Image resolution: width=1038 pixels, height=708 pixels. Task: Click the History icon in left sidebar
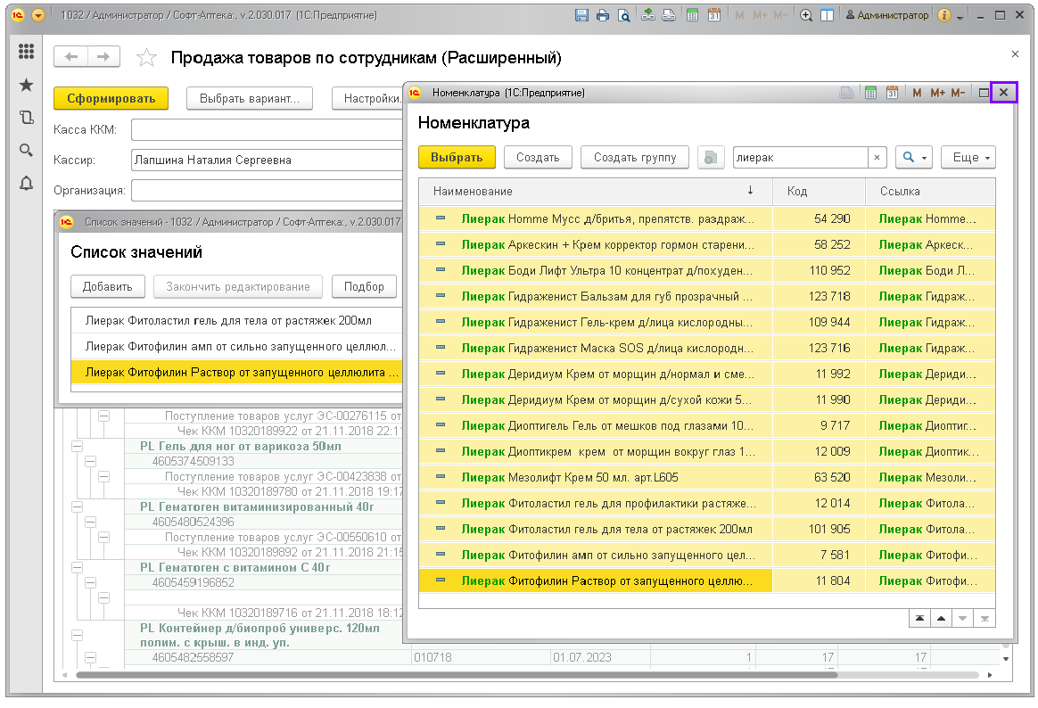point(26,117)
